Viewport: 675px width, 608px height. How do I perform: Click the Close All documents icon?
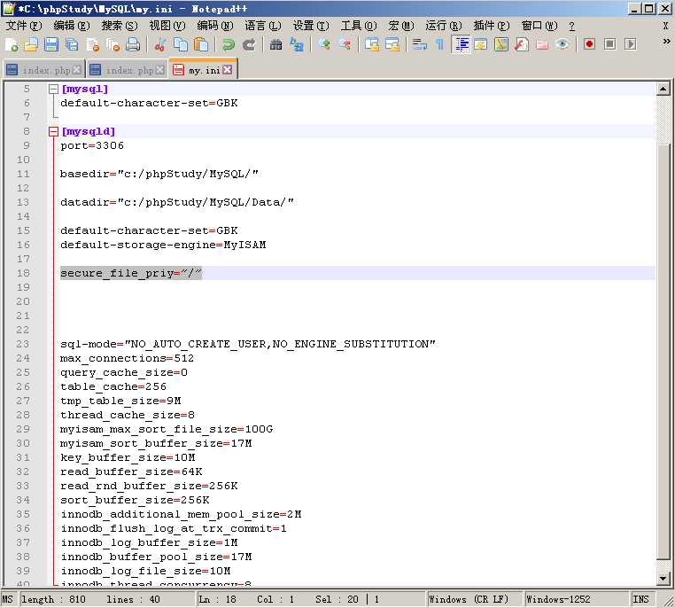point(112,45)
